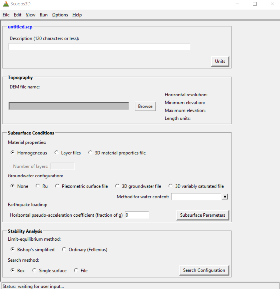Click 'Horizontal resolution:' label
280x289 pixels.
pos(186,95)
